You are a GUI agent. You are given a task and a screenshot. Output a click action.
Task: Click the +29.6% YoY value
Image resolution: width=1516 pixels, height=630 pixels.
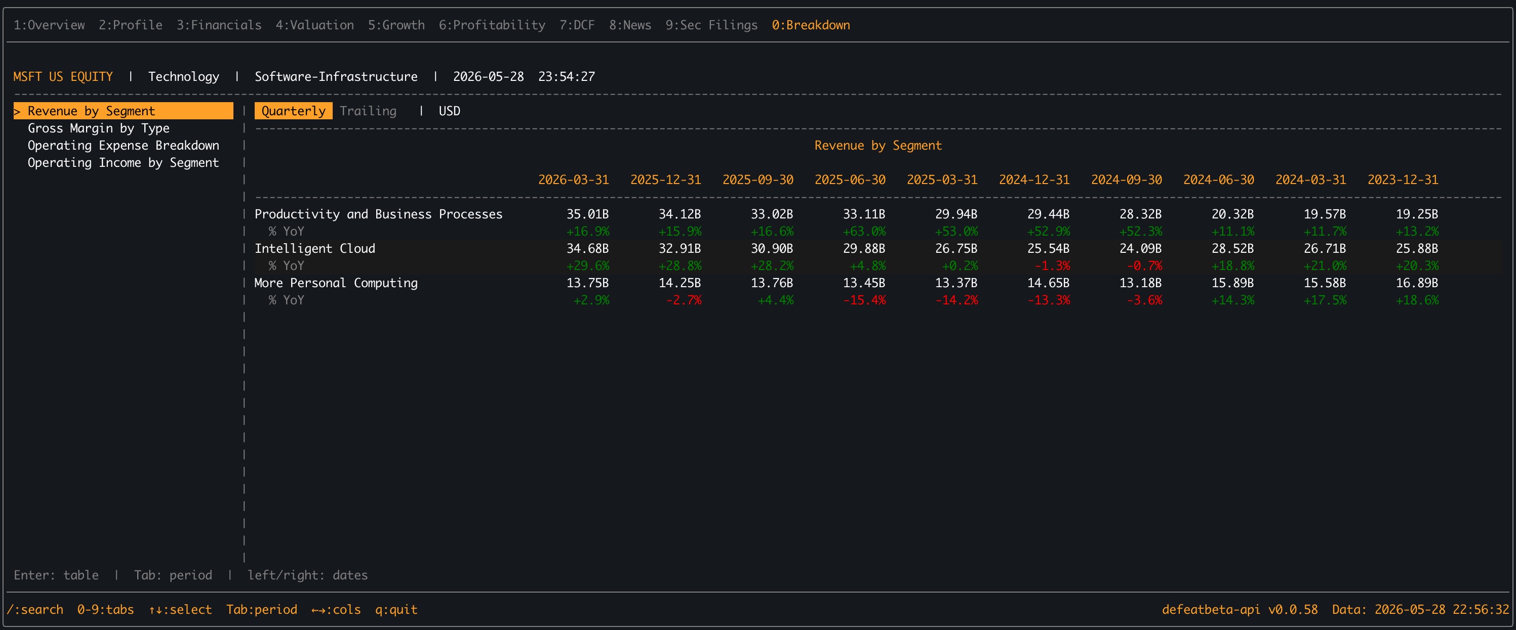point(588,266)
